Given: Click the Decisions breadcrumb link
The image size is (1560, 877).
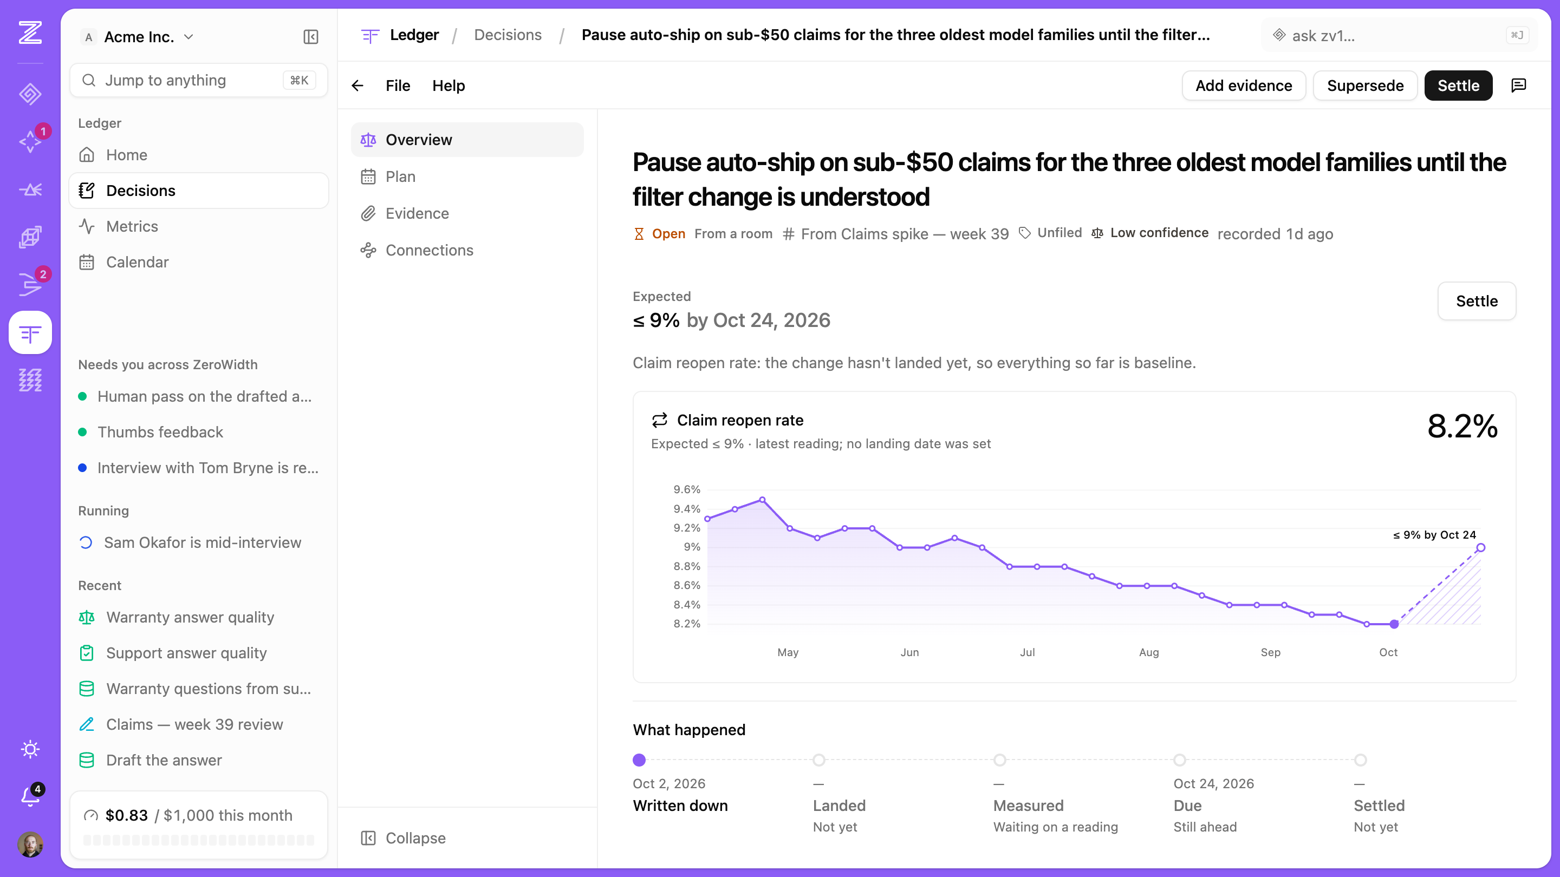Looking at the screenshot, I should tap(508, 35).
